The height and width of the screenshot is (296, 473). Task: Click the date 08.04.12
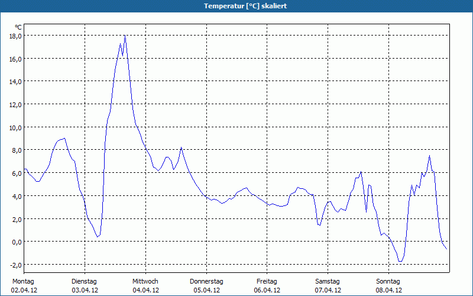click(x=388, y=290)
